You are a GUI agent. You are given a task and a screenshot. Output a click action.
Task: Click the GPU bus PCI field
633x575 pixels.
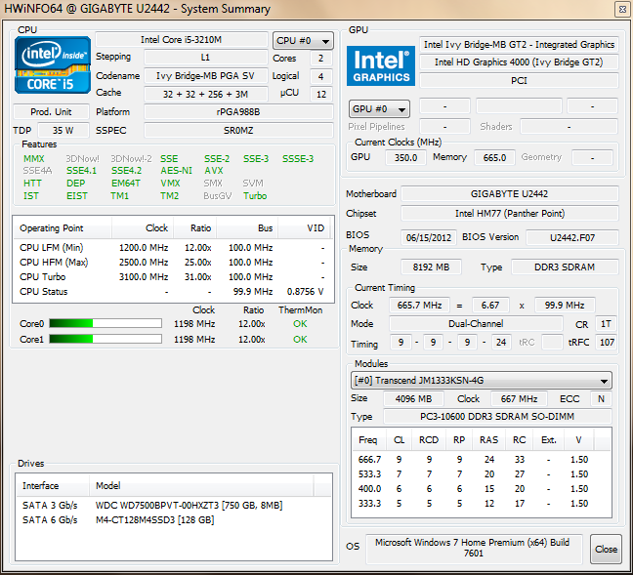(x=519, y=81)
